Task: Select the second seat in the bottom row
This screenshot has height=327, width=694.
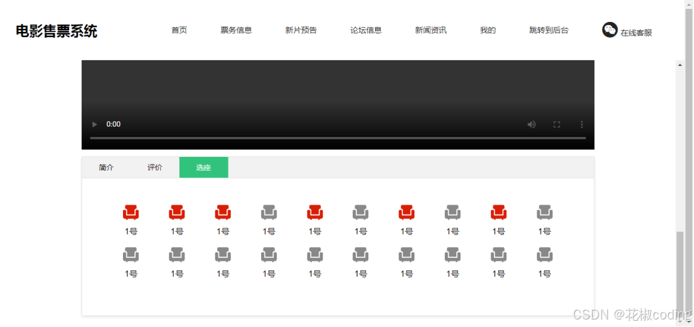Action: click(176, 254)
